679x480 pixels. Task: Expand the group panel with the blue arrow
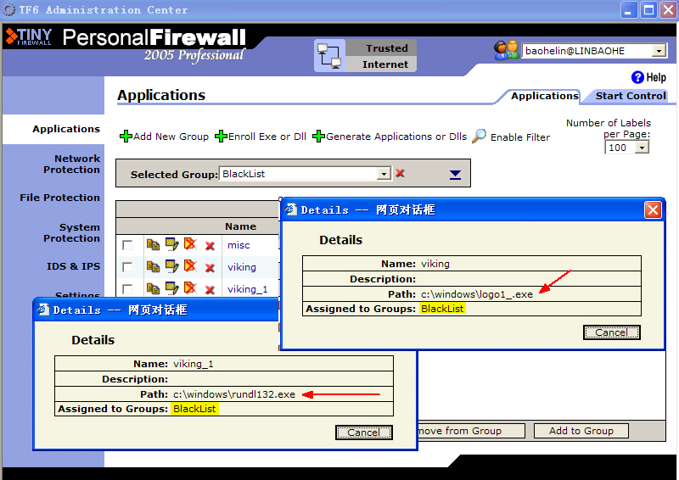point(455,175)
